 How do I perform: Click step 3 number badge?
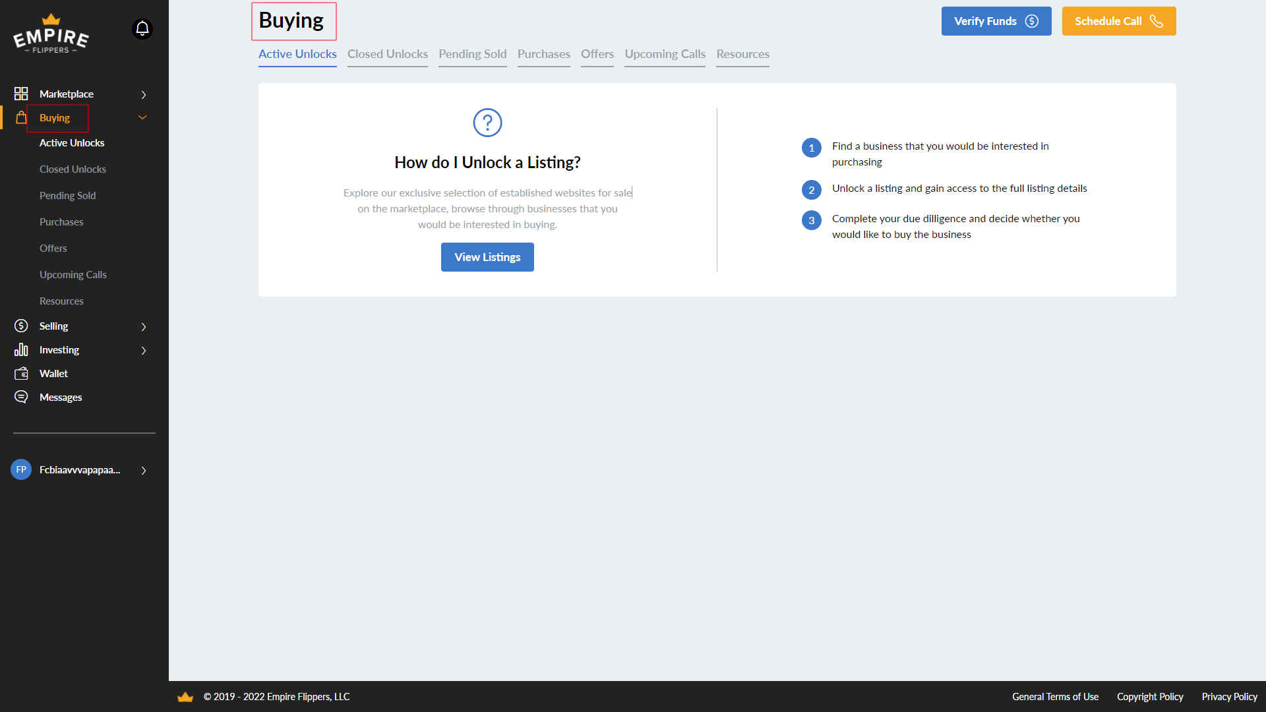812,220
